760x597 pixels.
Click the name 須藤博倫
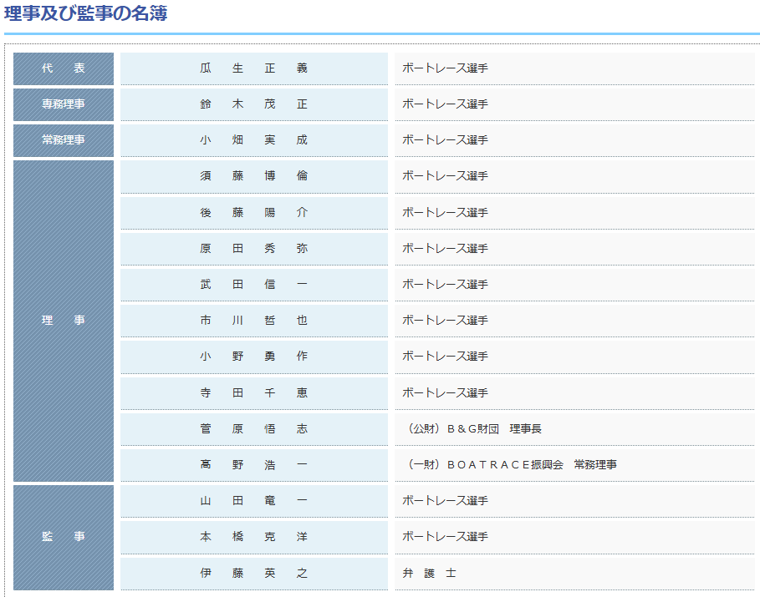pyautogui.click(x=254, y=175)
